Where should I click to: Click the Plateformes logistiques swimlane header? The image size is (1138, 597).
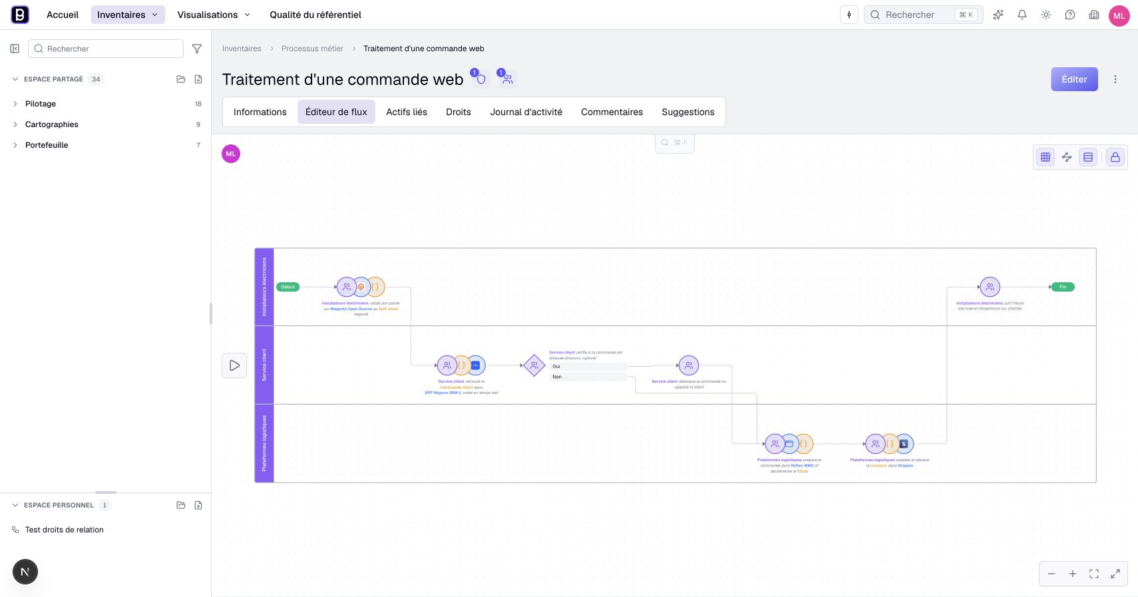coord(264,443)
